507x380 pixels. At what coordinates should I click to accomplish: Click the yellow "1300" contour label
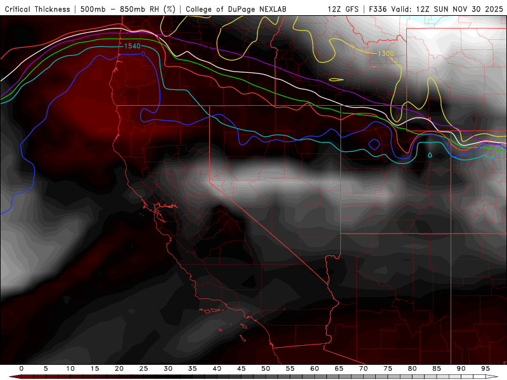point(386,53)
